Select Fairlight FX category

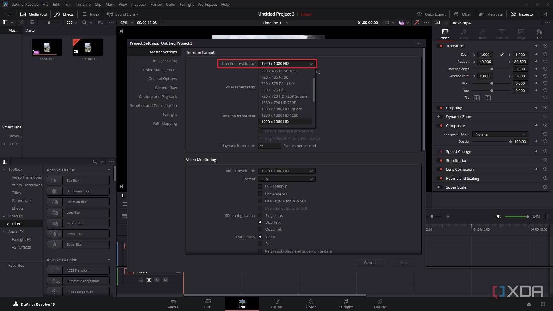coord(21,239)
